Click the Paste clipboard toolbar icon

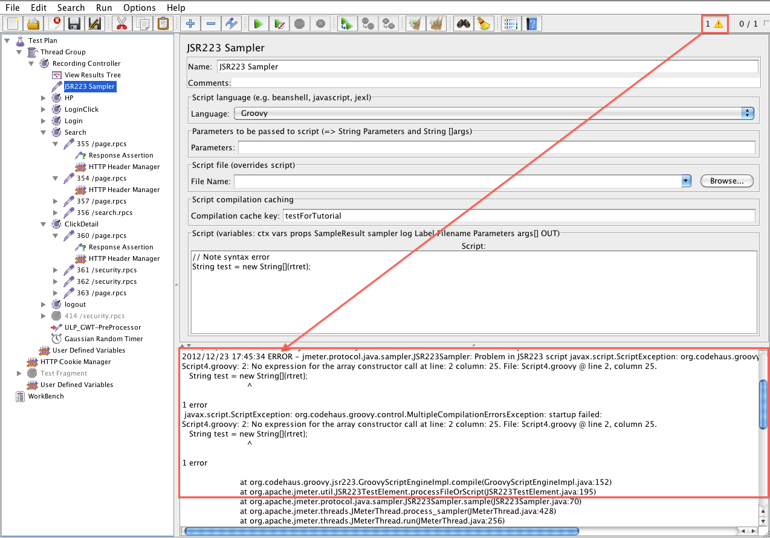point(163,24)
